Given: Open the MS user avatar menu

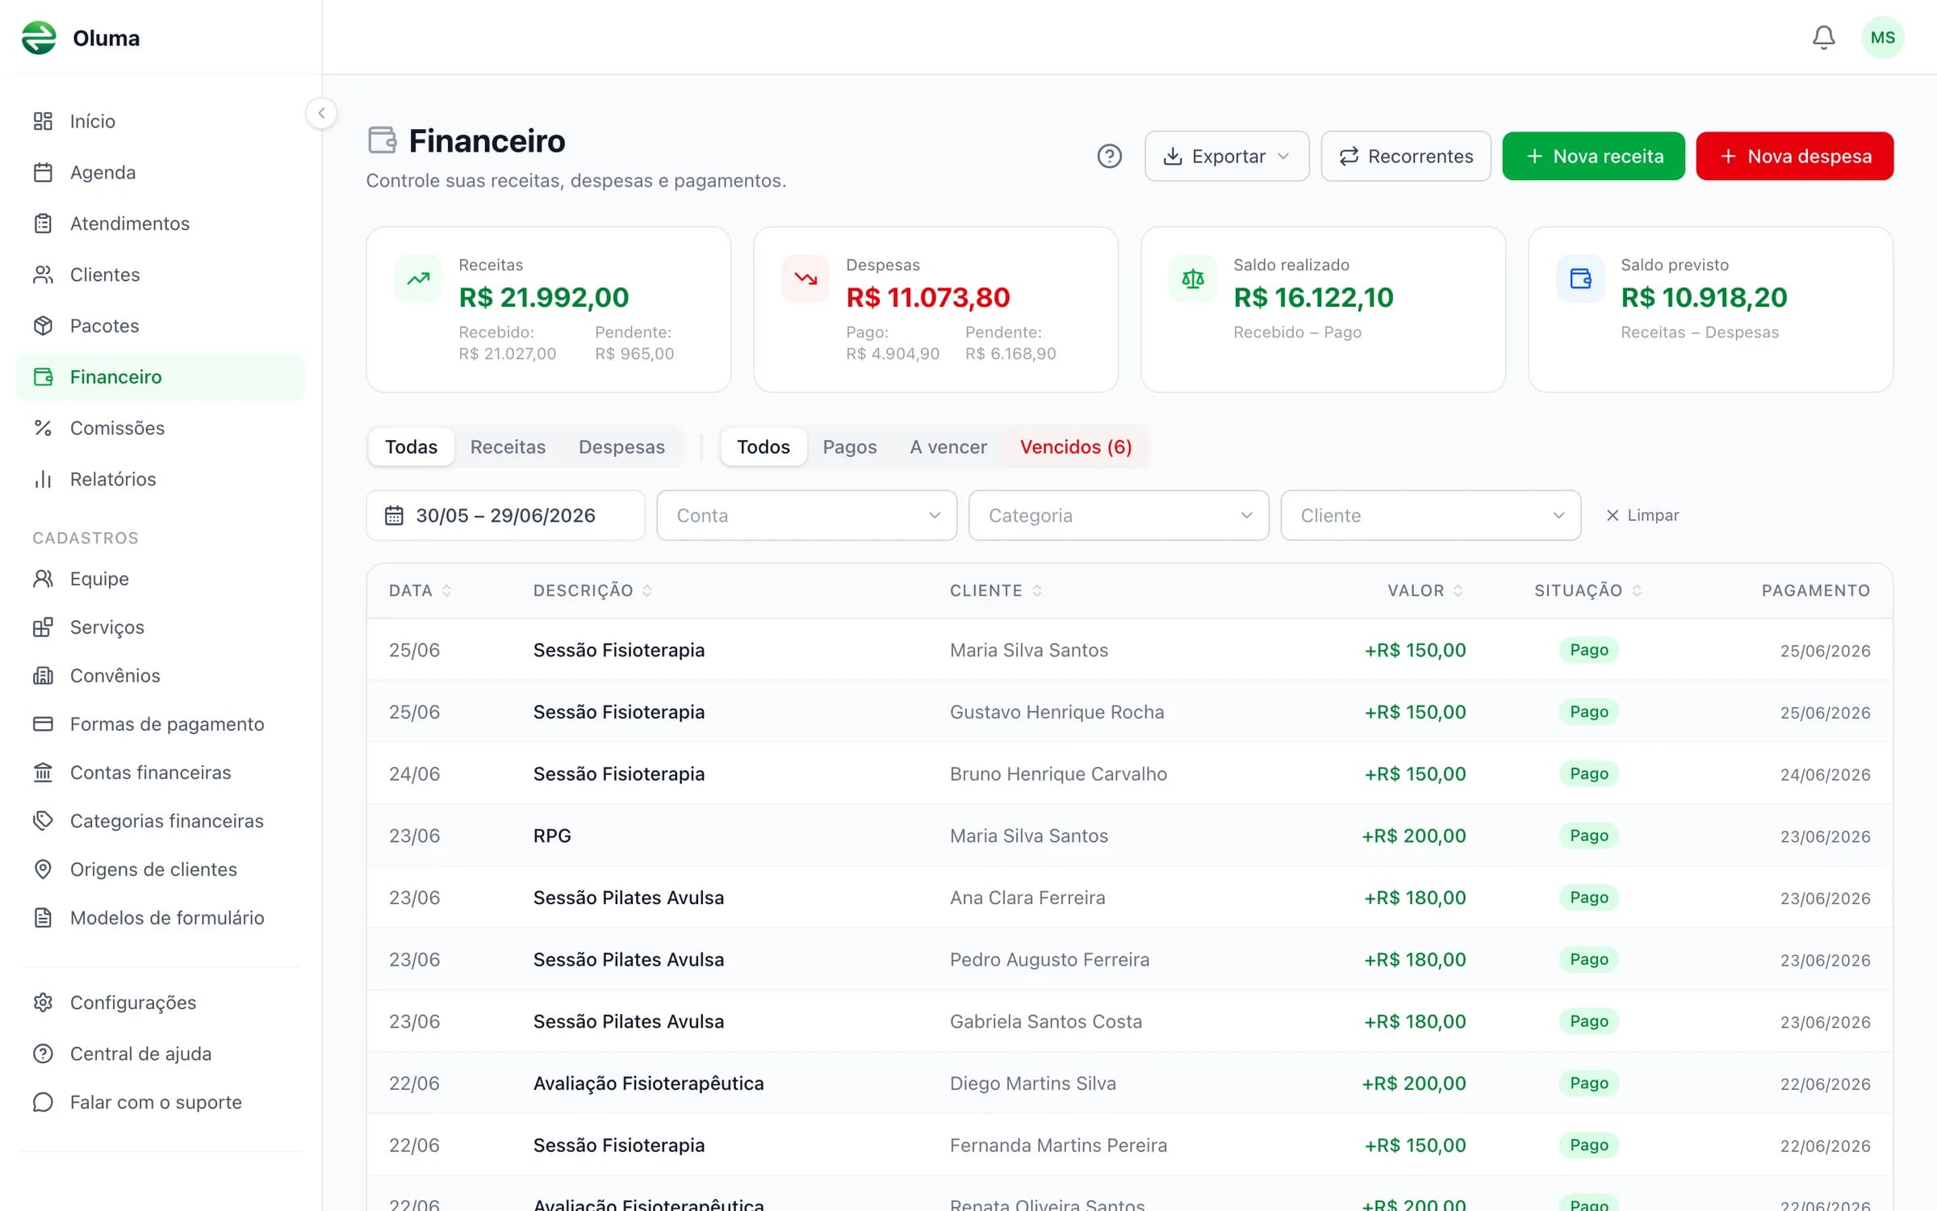Looking at the screenshot, I should [1882, 38].
